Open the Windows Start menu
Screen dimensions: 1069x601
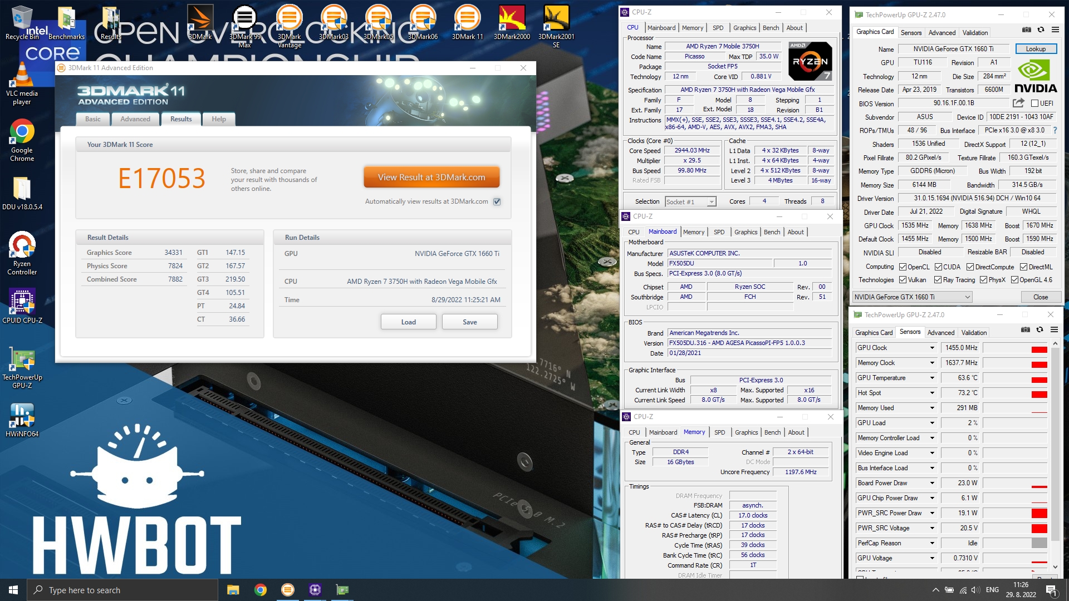click(x=13, y=590)
